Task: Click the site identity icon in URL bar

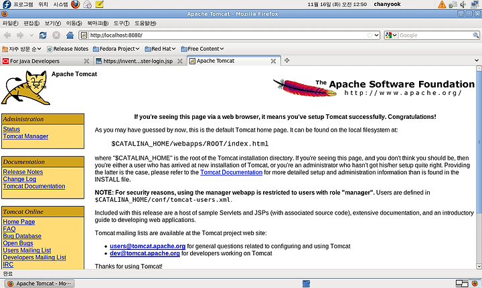Action: pos(84,35)
